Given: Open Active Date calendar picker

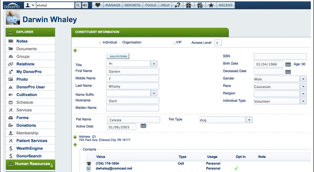Looking at the screenshot, I should [144, 126].
